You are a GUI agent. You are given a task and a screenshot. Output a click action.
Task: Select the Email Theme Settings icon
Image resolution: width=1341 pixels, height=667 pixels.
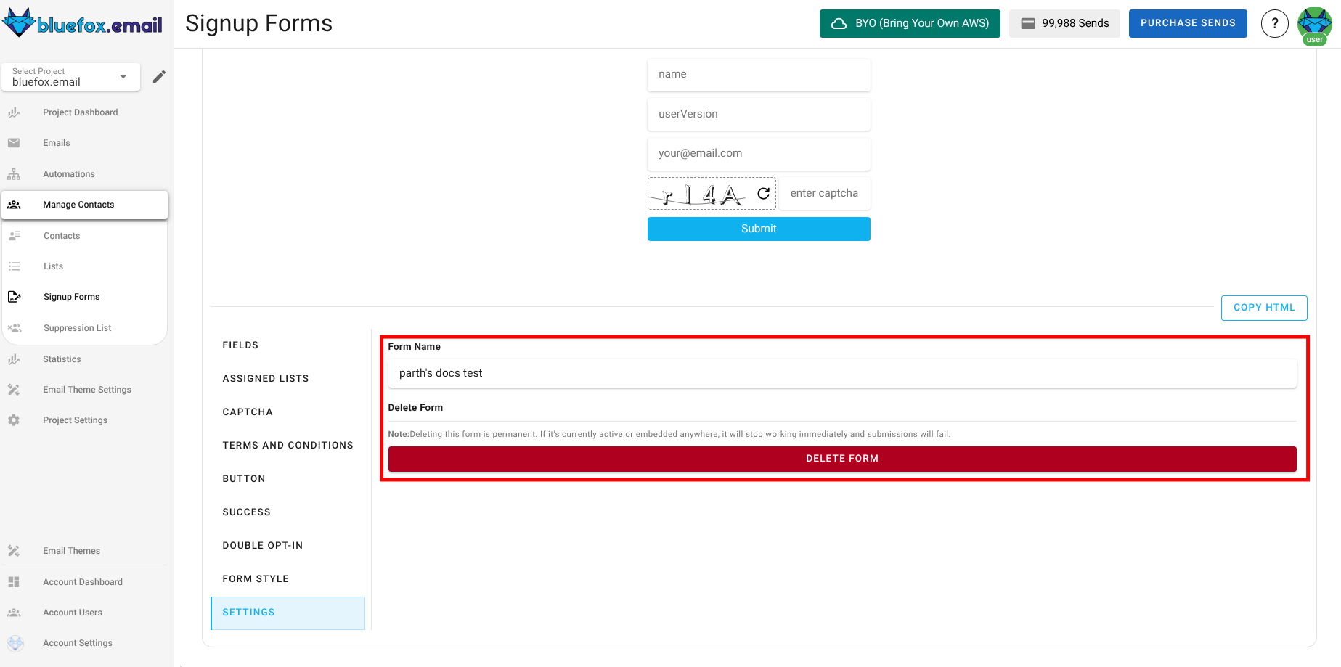[15, 390]
